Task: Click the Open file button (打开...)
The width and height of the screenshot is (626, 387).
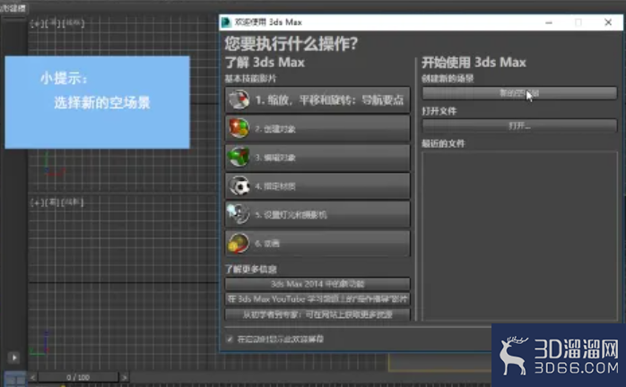Action: 519,125
